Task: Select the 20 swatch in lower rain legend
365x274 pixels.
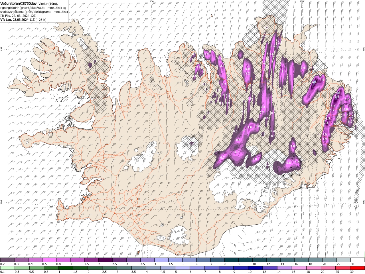Action: 328,268
